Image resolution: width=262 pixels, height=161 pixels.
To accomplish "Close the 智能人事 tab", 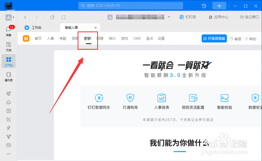I will coord(96,28).
